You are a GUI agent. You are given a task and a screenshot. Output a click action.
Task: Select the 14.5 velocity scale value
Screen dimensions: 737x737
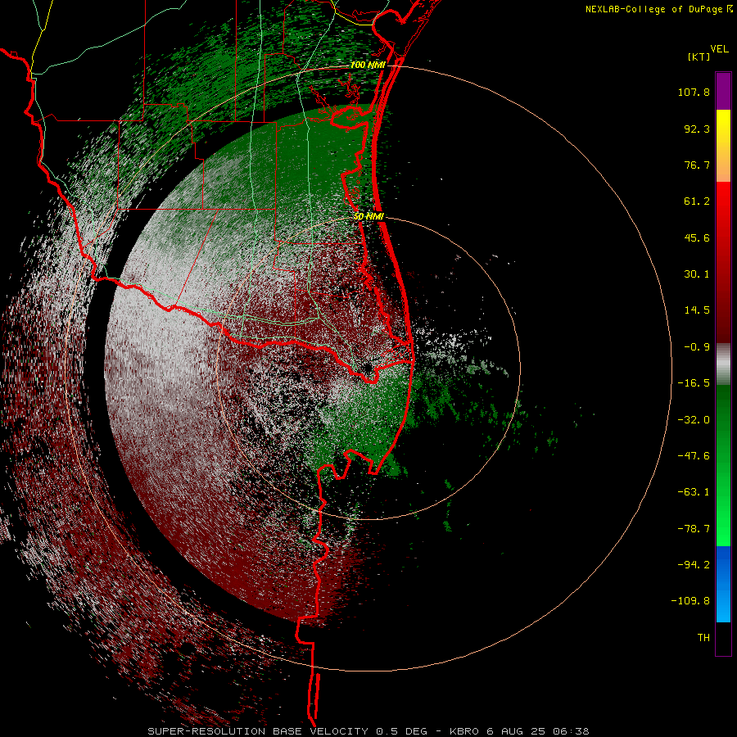[697, 310]
